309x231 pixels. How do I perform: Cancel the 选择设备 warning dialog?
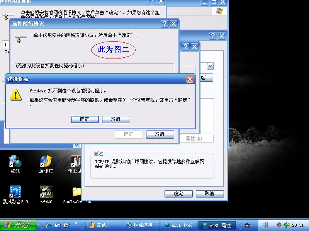coord(116,119)
